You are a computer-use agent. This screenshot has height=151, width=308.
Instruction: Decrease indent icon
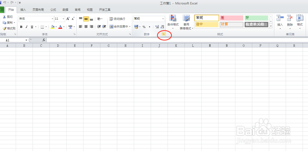coord(99,27)
